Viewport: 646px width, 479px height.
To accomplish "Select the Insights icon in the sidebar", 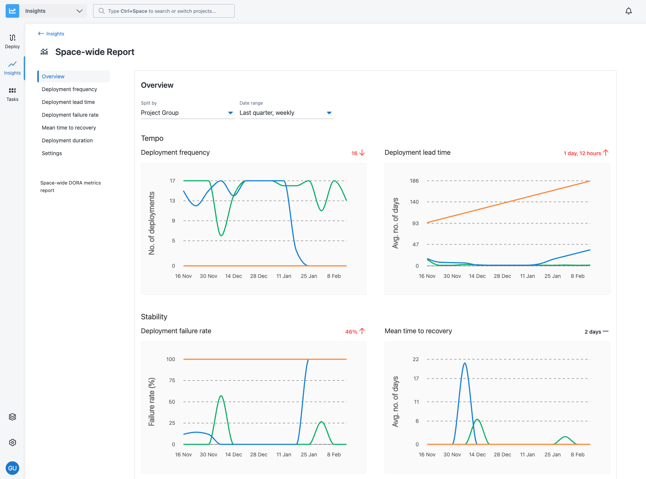I will [x=12, y=68].
